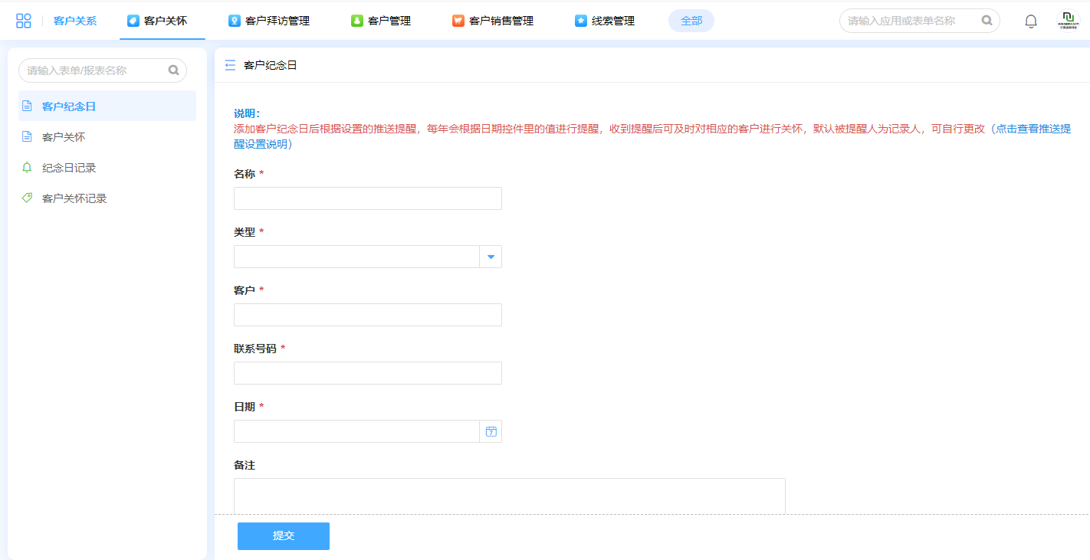Click the sidebar search magnifier icon
The width and height of the screenshot is (1090, 560).
[174, 70]
